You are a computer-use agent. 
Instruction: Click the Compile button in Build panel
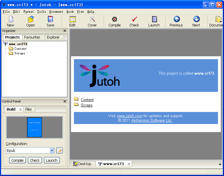(18, 160)
